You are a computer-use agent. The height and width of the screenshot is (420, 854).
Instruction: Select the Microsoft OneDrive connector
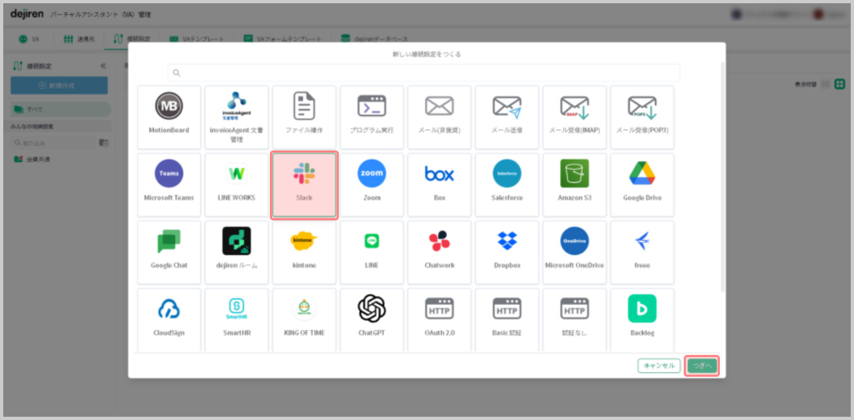pyautogui.click(x=574, y=252)
